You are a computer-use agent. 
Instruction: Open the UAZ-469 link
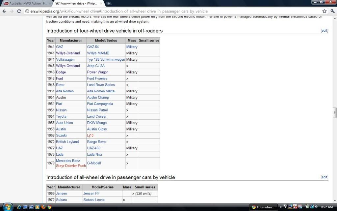[x=93, y=148]
